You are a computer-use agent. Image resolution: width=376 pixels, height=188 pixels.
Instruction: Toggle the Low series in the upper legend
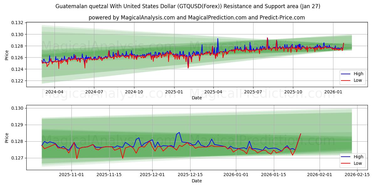coord(358,80)
